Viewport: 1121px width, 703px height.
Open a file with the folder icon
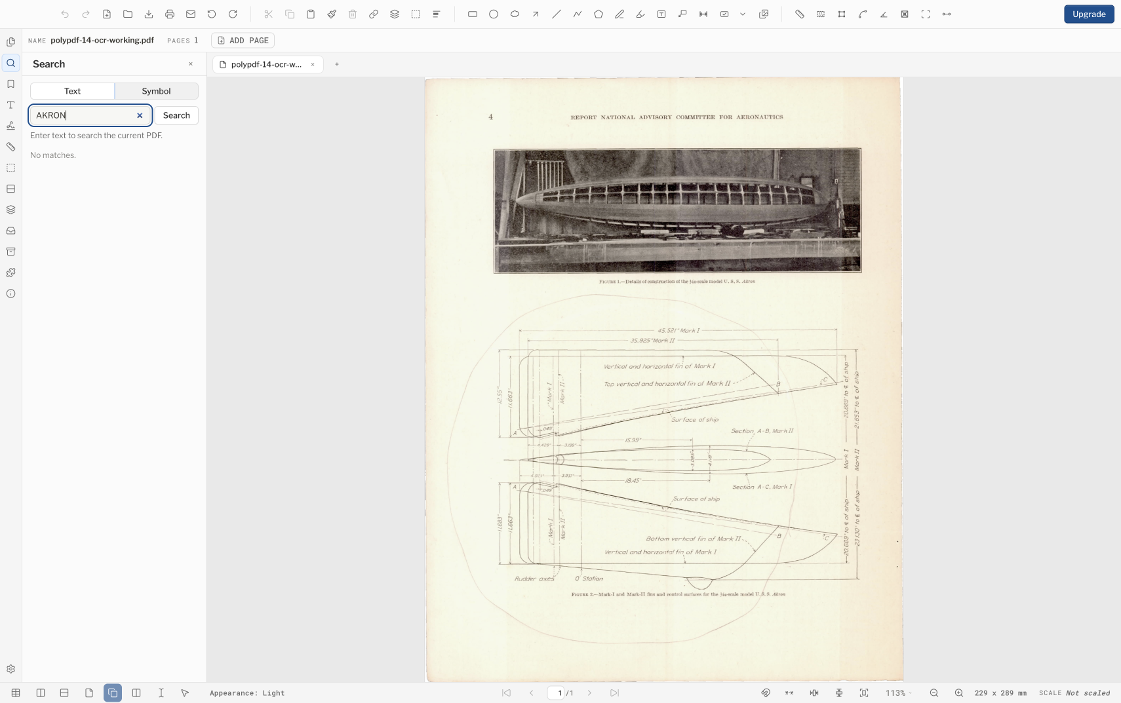[128, 14]
